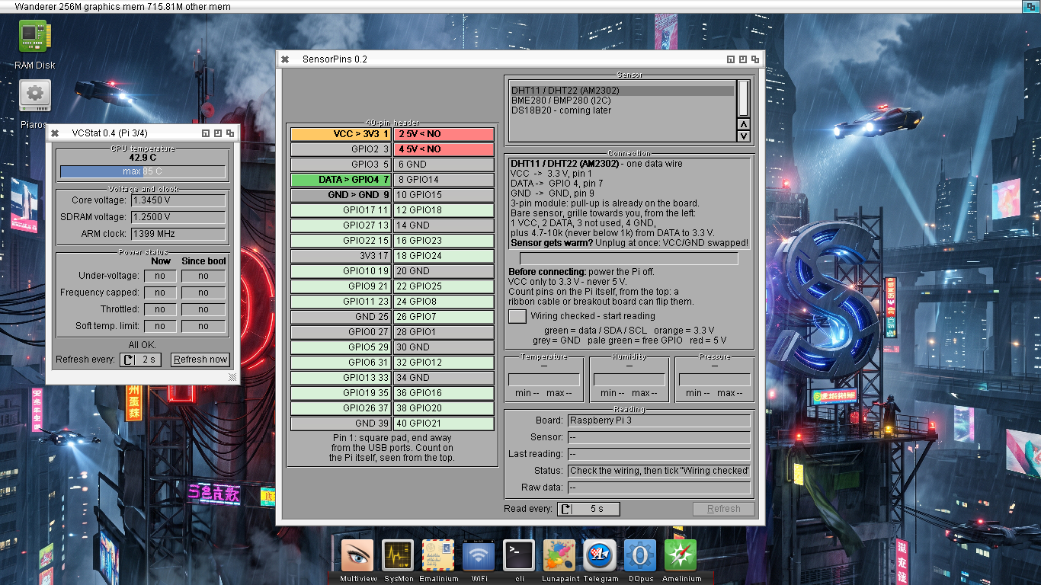Open Emalinium mail app in the dock

[438, 555]
